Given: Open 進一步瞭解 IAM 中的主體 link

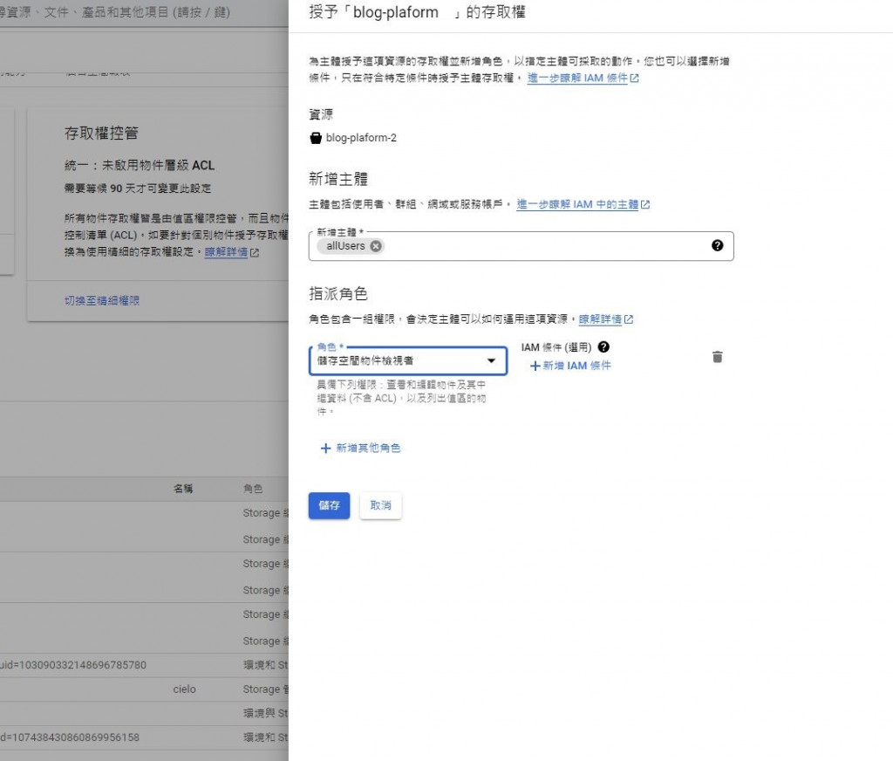Looking at the screenshot, I should click(583, 204).
